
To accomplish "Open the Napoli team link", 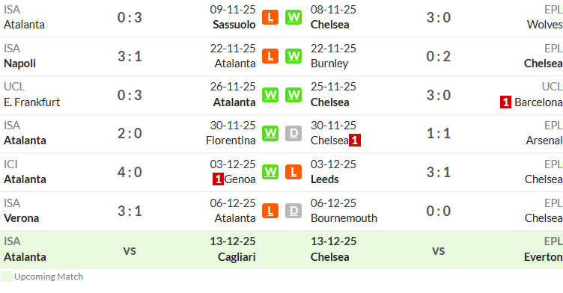I will 19,64.
